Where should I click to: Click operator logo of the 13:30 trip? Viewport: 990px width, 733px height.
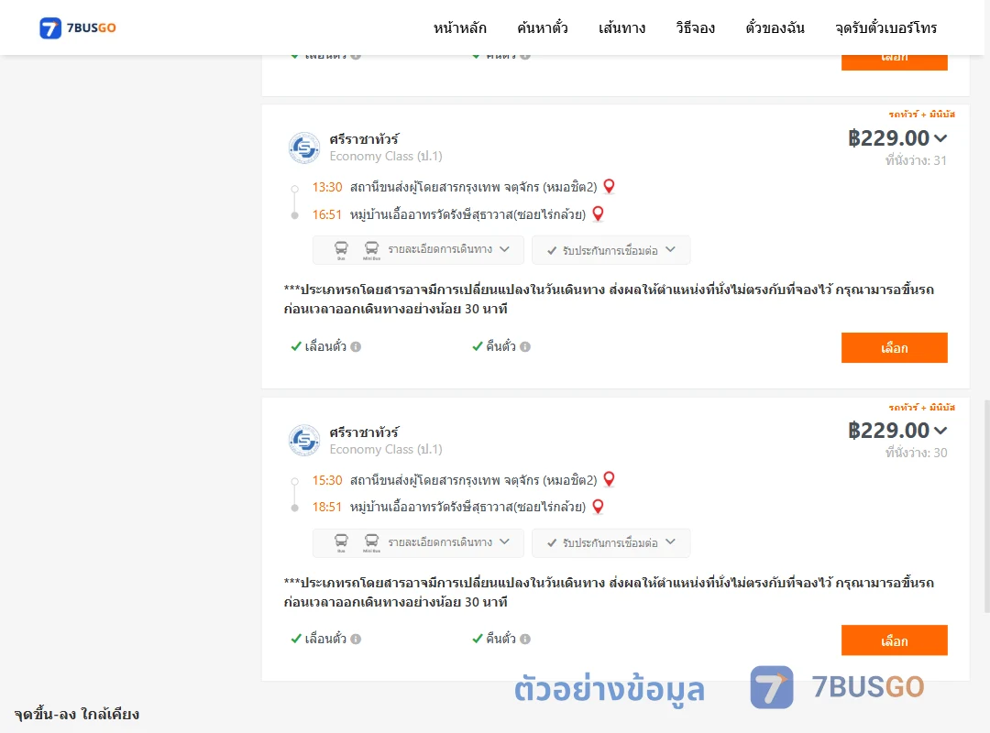coord(304,148)
